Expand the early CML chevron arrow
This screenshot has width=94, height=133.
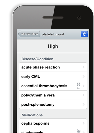(x=83, y=77)
